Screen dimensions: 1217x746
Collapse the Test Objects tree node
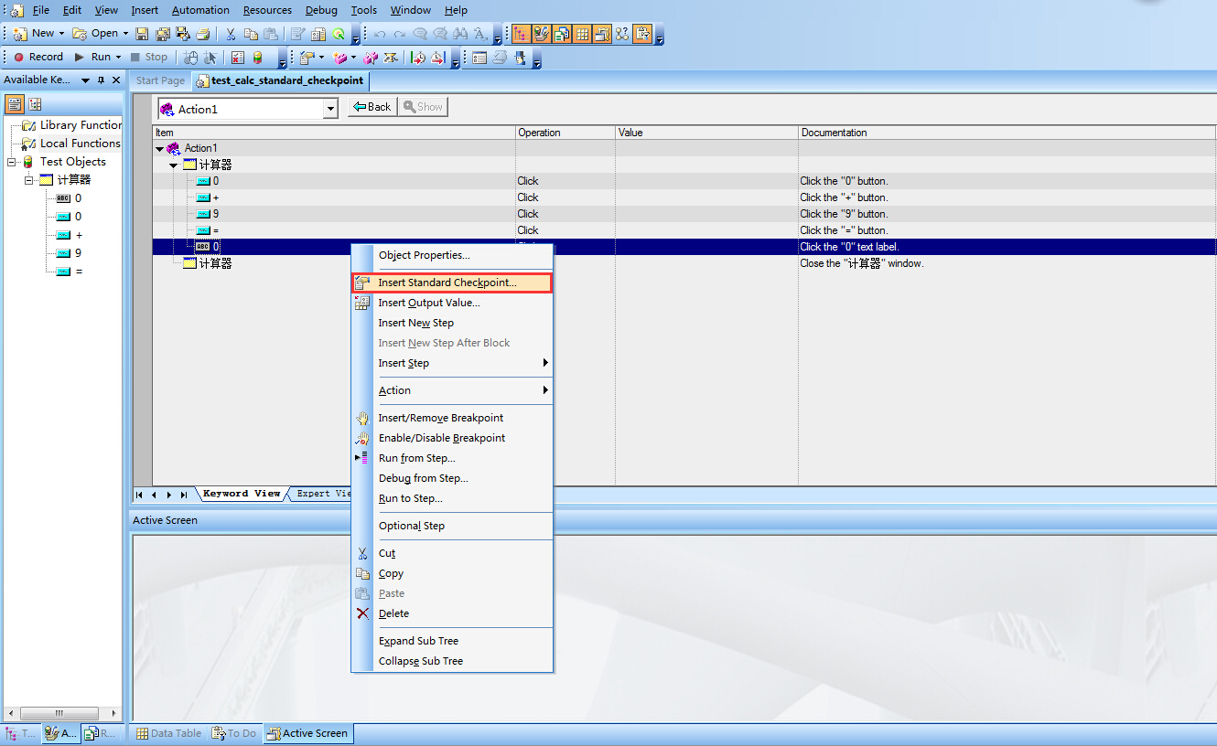(x=12, y=162)
